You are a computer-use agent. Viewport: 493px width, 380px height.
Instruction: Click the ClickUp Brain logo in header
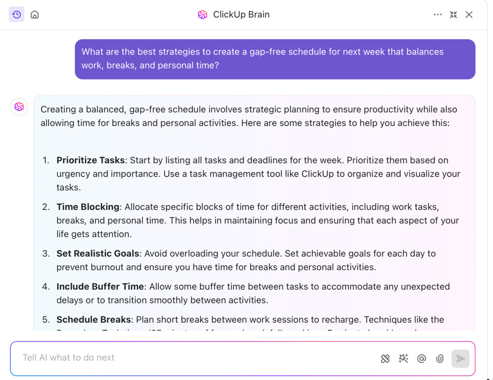coord(202,14)
